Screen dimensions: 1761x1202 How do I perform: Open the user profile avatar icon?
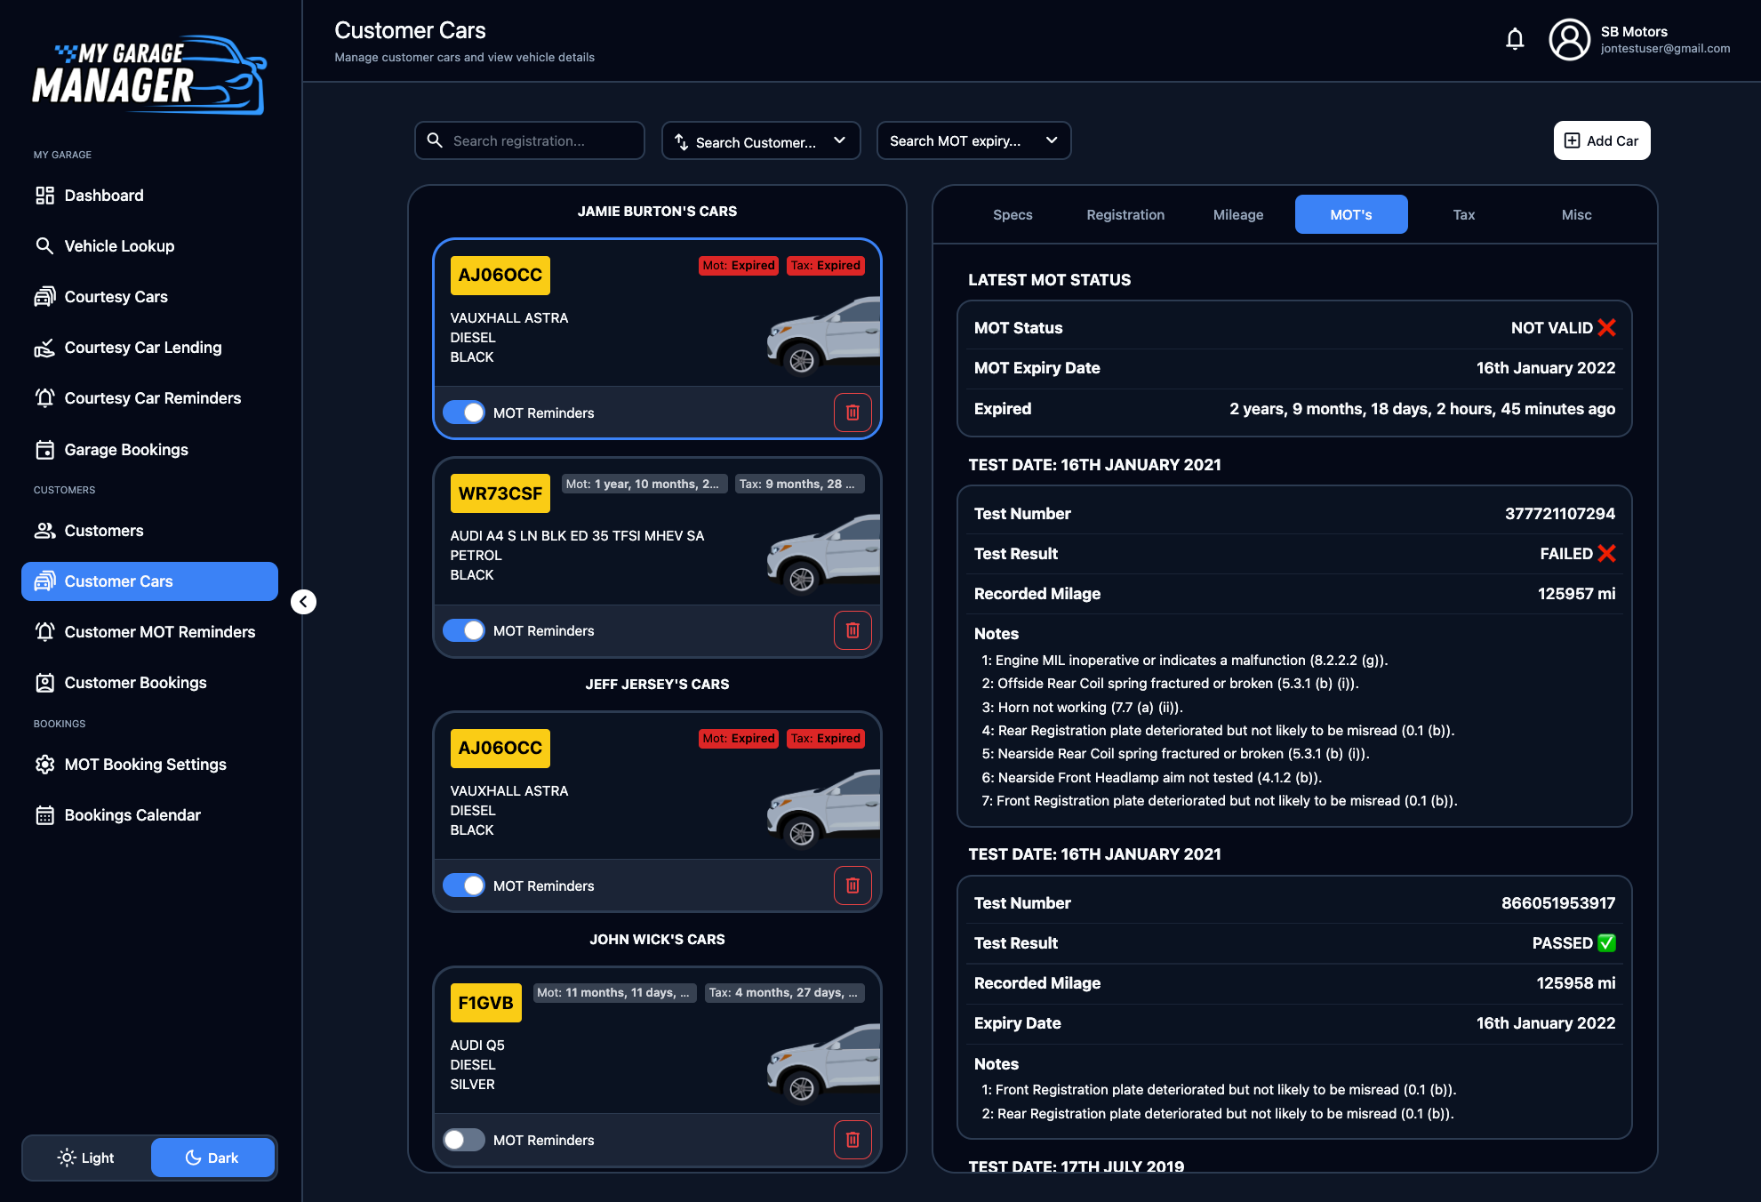point(1569,40)
